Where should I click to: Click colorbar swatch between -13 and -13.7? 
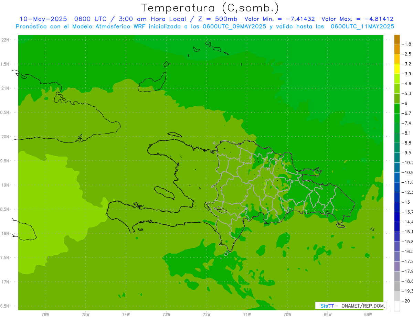coord(397,207)
